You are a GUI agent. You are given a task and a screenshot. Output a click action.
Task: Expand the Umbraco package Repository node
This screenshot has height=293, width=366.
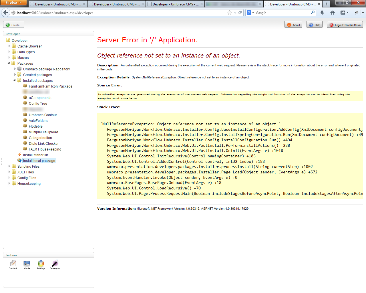15,69
